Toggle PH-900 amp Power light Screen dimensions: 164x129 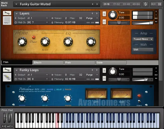pyautogui.click(x=34, y=37)
